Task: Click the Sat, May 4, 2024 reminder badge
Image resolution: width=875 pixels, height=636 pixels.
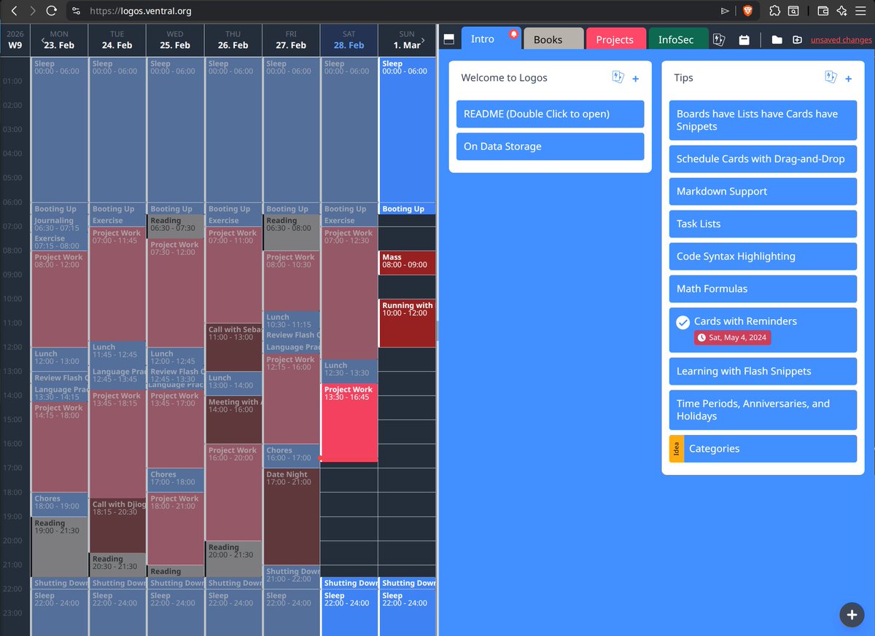Action: pos(732,337)
